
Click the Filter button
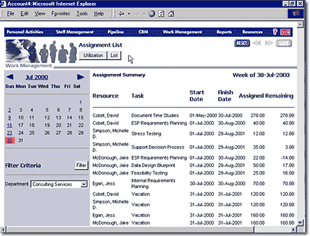point(81,165)
